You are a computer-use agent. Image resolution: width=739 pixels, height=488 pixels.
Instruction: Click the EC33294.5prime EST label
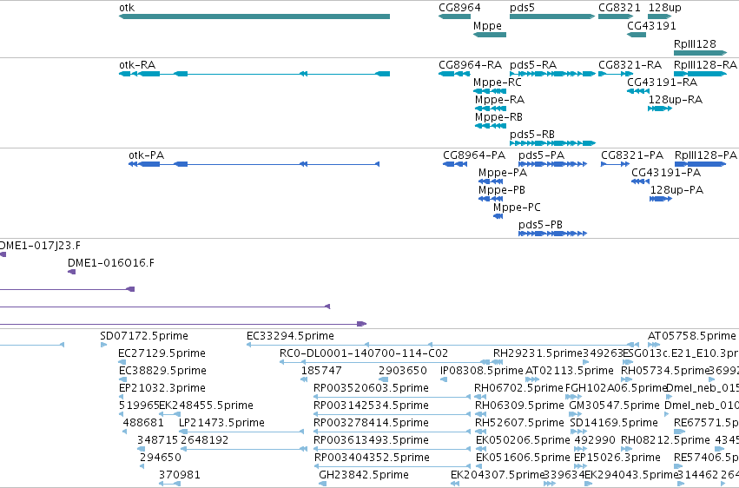click(290, 336)
